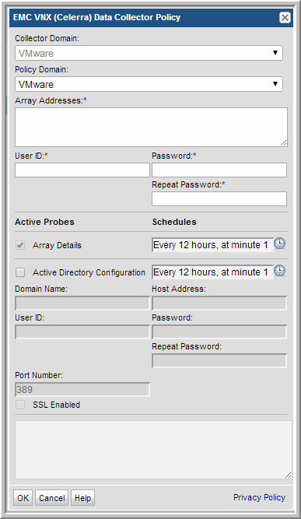The width and height of the screenshot is (301, 519).
Task: Click the top Repeat Password field
Action: (219, 199)
